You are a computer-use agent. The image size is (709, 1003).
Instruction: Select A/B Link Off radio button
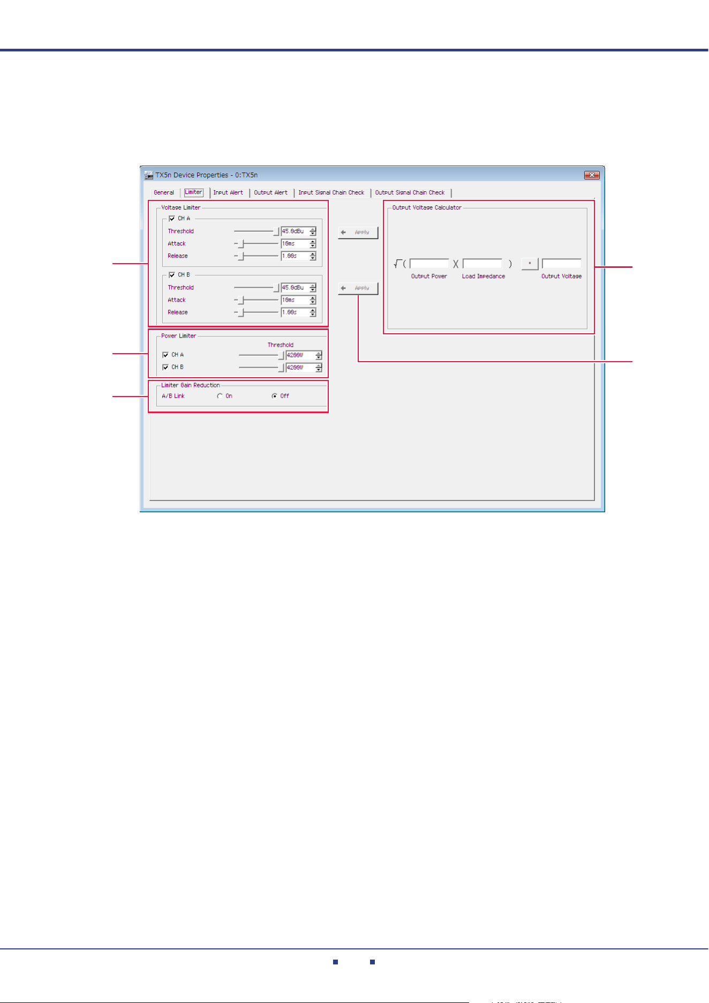[274, 396]
